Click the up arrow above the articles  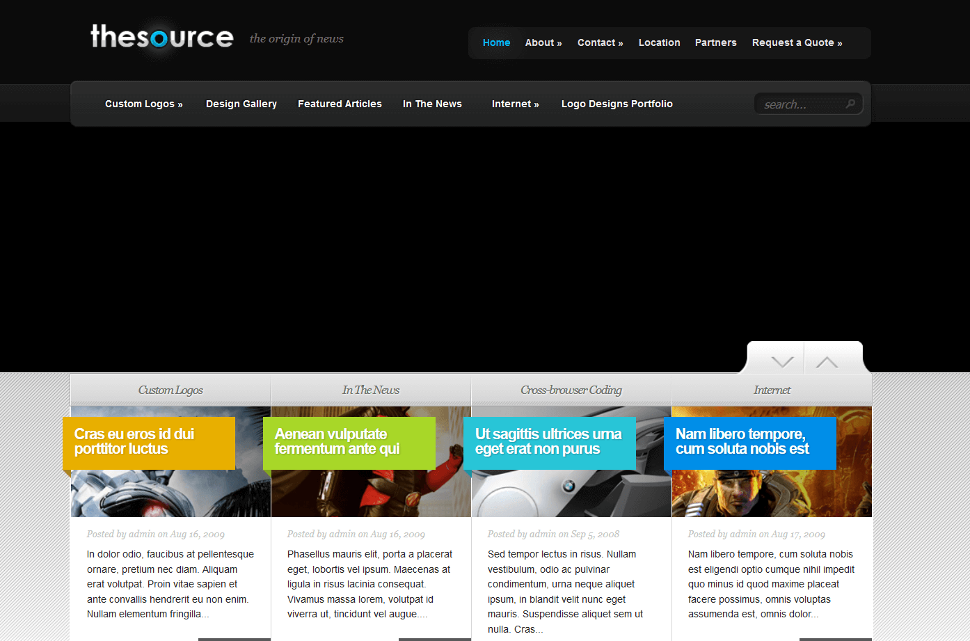pos(827,361)
